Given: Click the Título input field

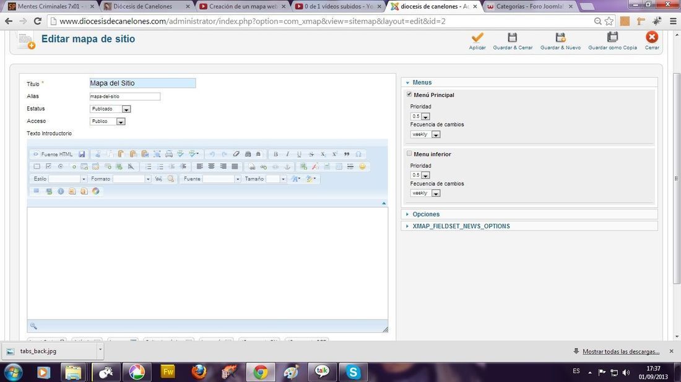Looking at the screenshot, I should (142, 83).
